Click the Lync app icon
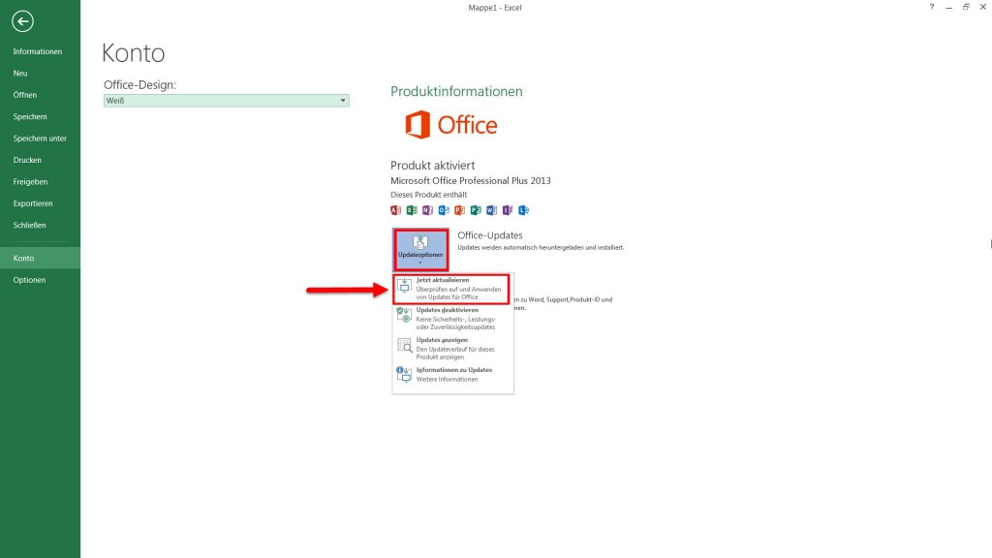 [x=523, y=209]
